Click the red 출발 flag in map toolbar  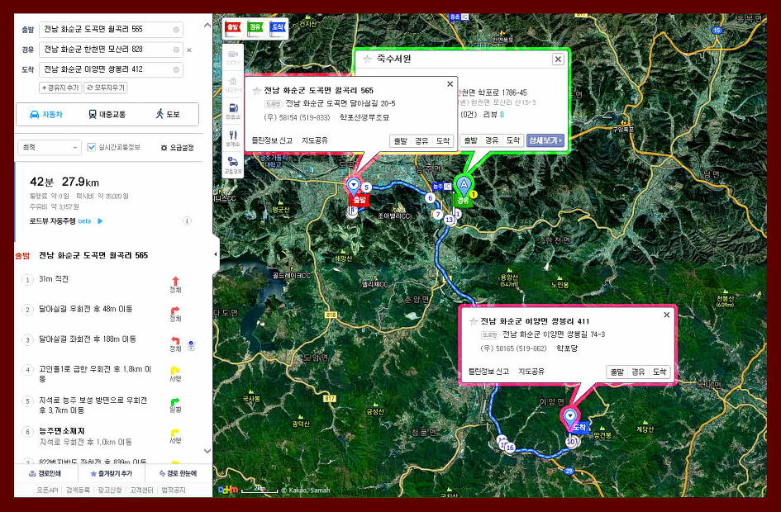coord(232,28)
